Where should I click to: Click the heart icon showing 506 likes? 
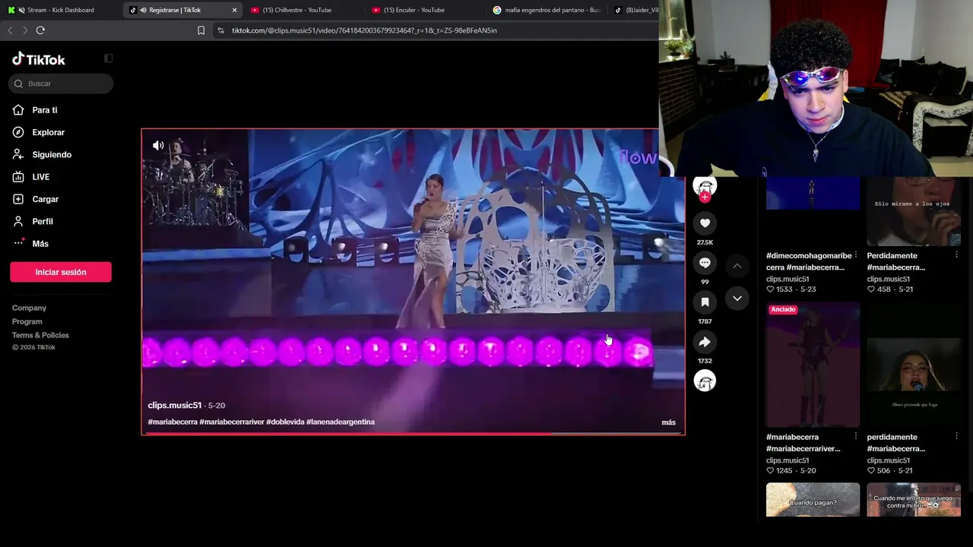tap(871, 471)
